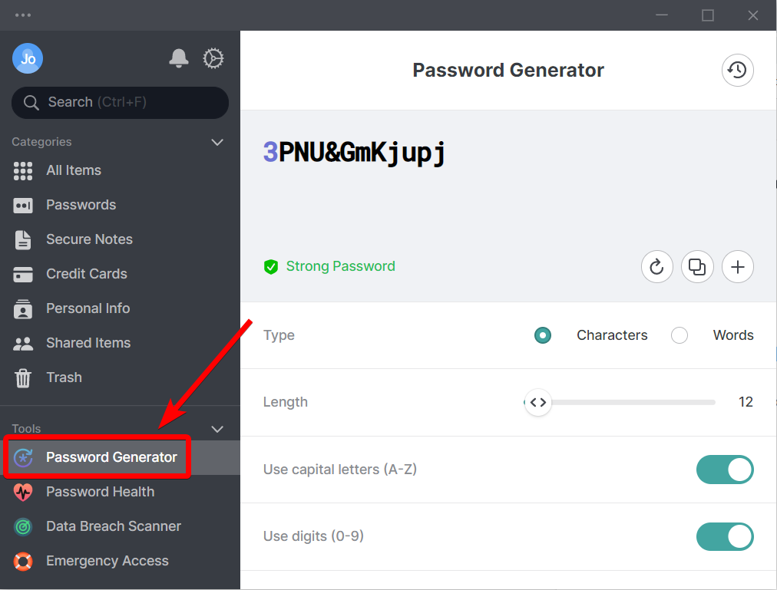Check Password Health
This screenshot has width=777, height=590.
(x=100, y=492)
